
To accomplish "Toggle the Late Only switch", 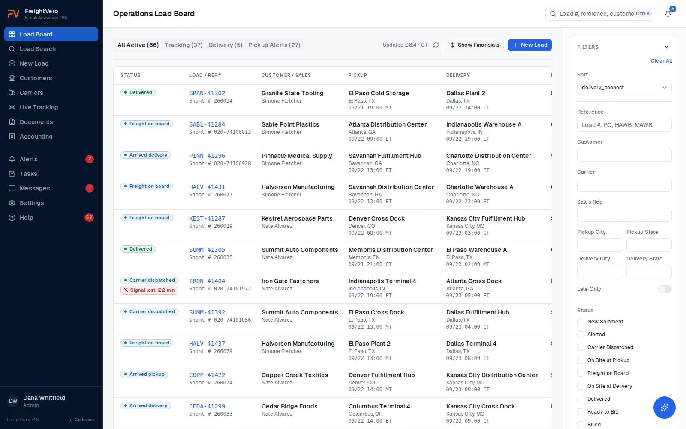I will coord(665,289).
